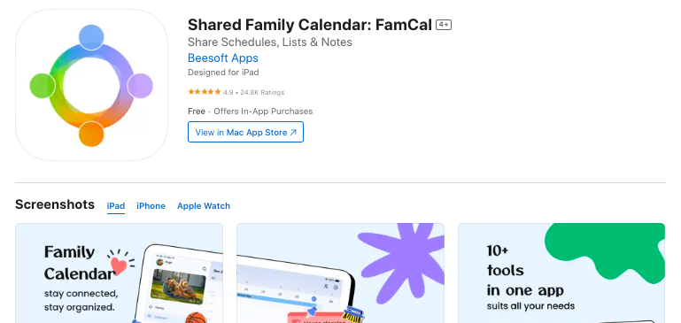Open the Family Calendar screenshot thumbnail
The width and height of the screenshot is (681, 323).
click(119, 273)
